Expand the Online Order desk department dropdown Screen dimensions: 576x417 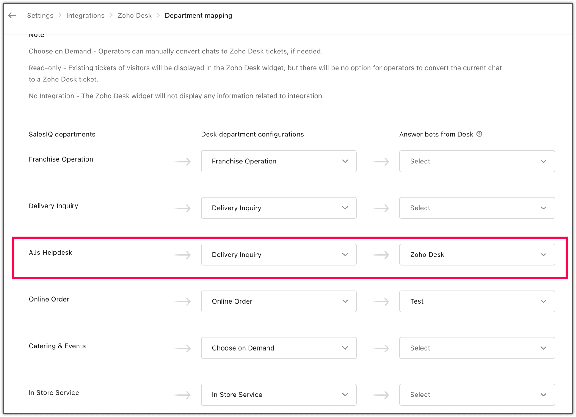(x=278, y=301)
